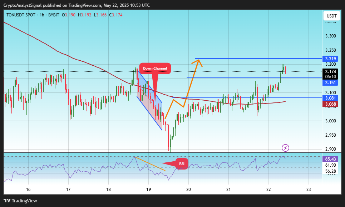Viewport: 345px width, 207px height.
Task: Select the 3.151 price level label
Action: tap(330, 83)
